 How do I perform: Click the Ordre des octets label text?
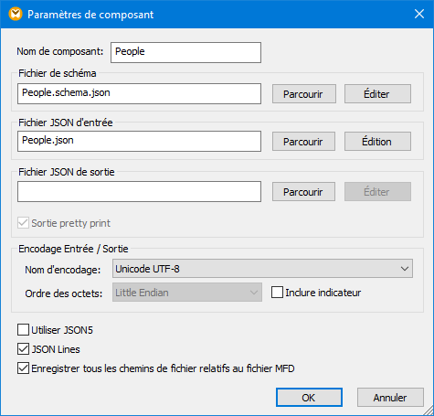(x=64, y=293)
